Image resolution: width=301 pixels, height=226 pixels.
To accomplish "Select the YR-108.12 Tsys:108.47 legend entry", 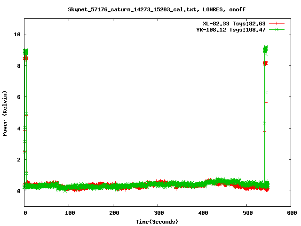I will [x=231, y=30].
